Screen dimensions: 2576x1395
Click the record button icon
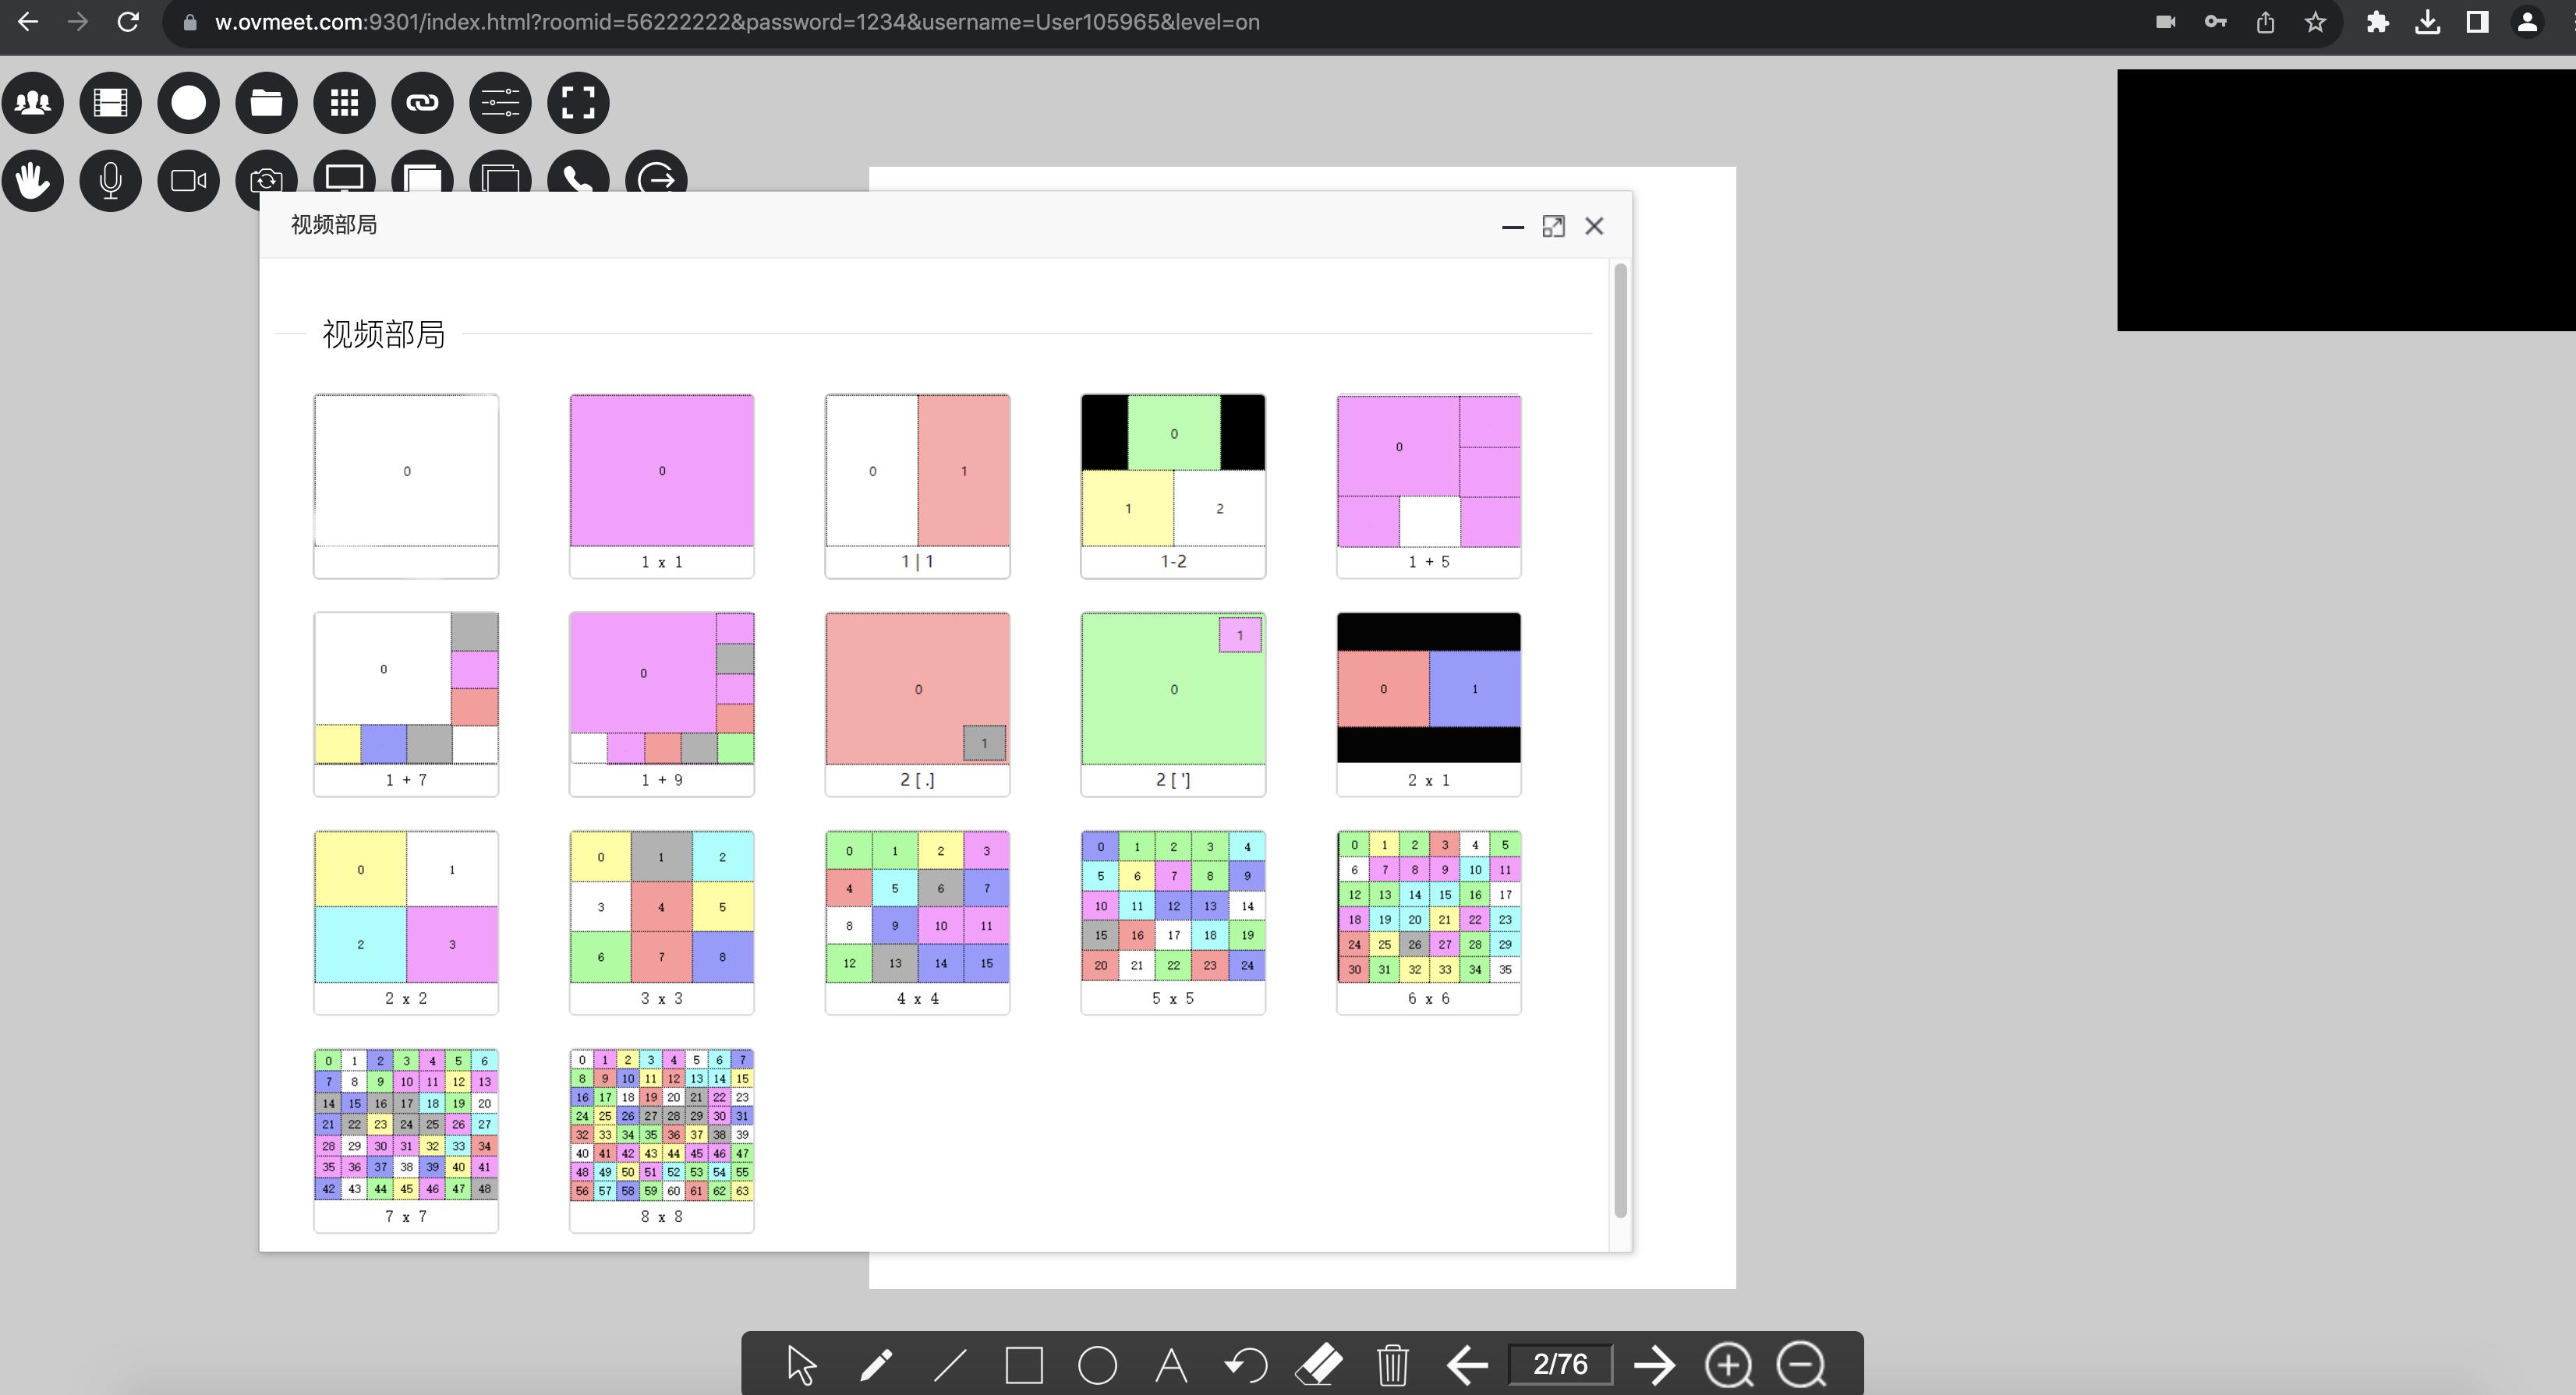pos(188,103)
